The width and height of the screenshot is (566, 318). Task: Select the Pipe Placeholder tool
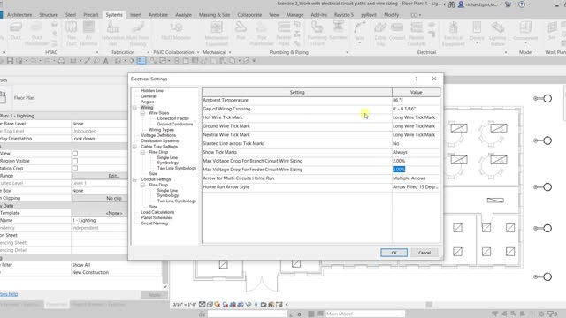[x=262, y=34]
